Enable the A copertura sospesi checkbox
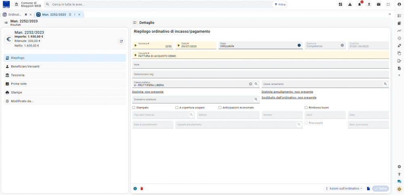This screenshot has height=195, width=404. tap(177, 108)
